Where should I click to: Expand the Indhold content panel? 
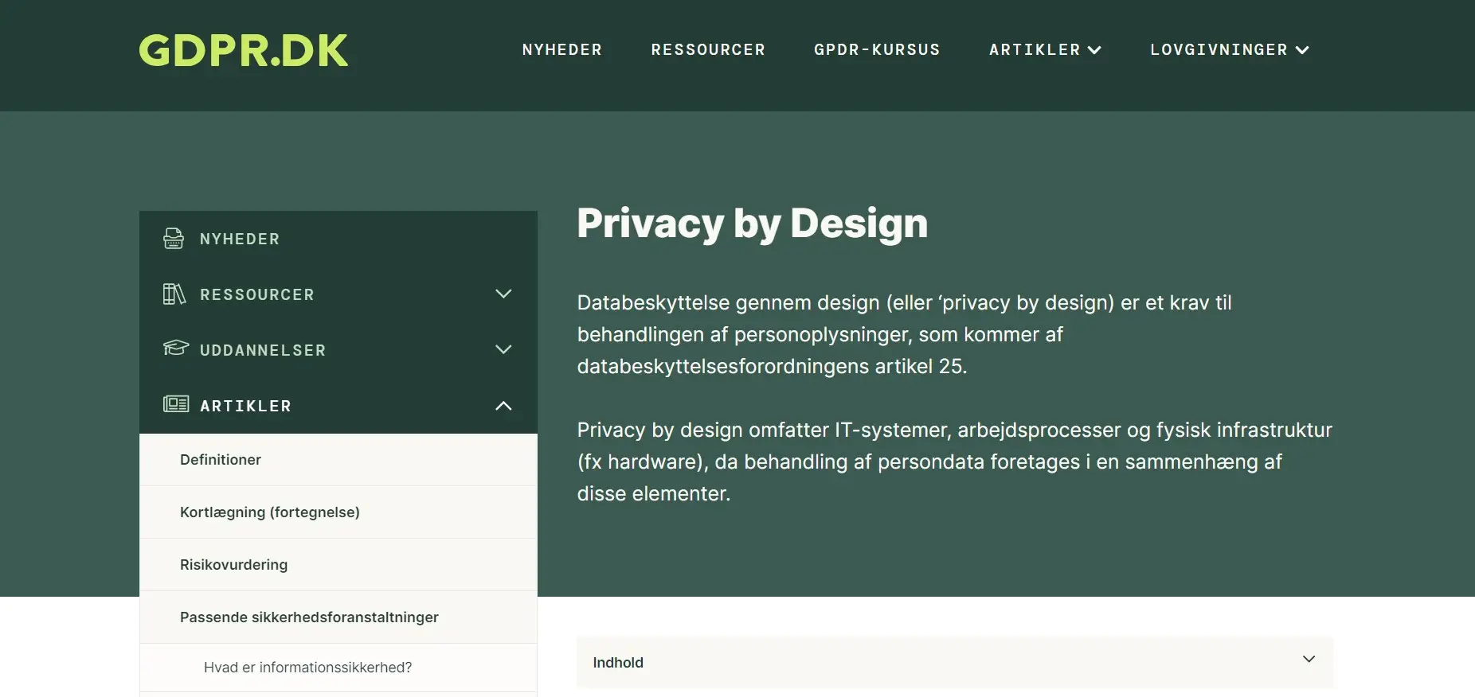click(955, 661)
